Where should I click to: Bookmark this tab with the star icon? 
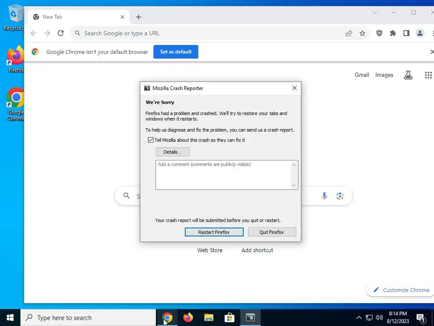[x=362, y=33]
